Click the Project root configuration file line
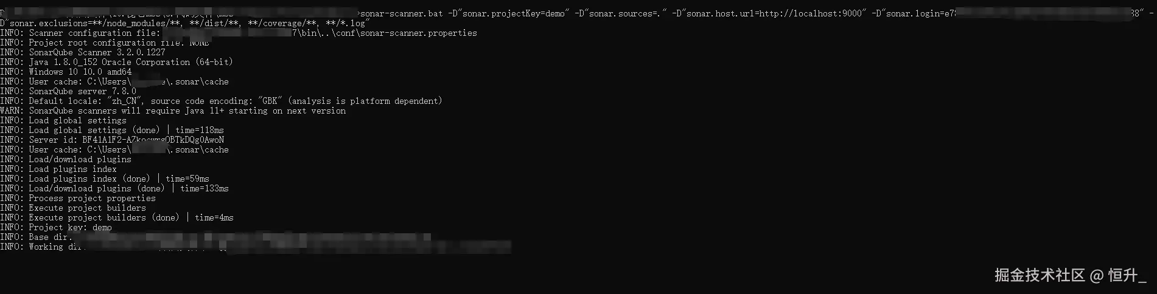 point(105,43)
